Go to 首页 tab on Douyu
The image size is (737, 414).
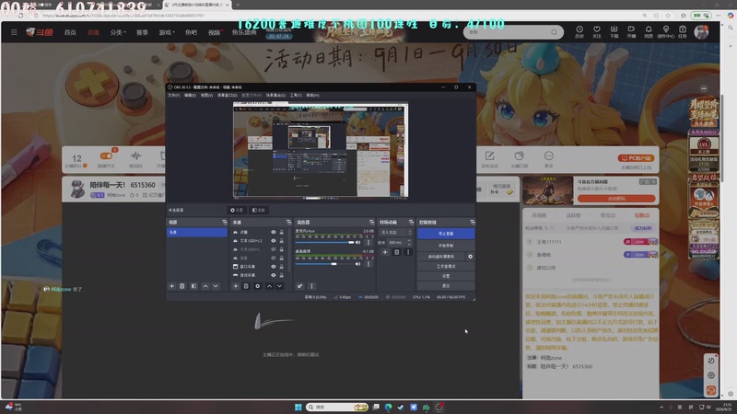pos(70,32)
